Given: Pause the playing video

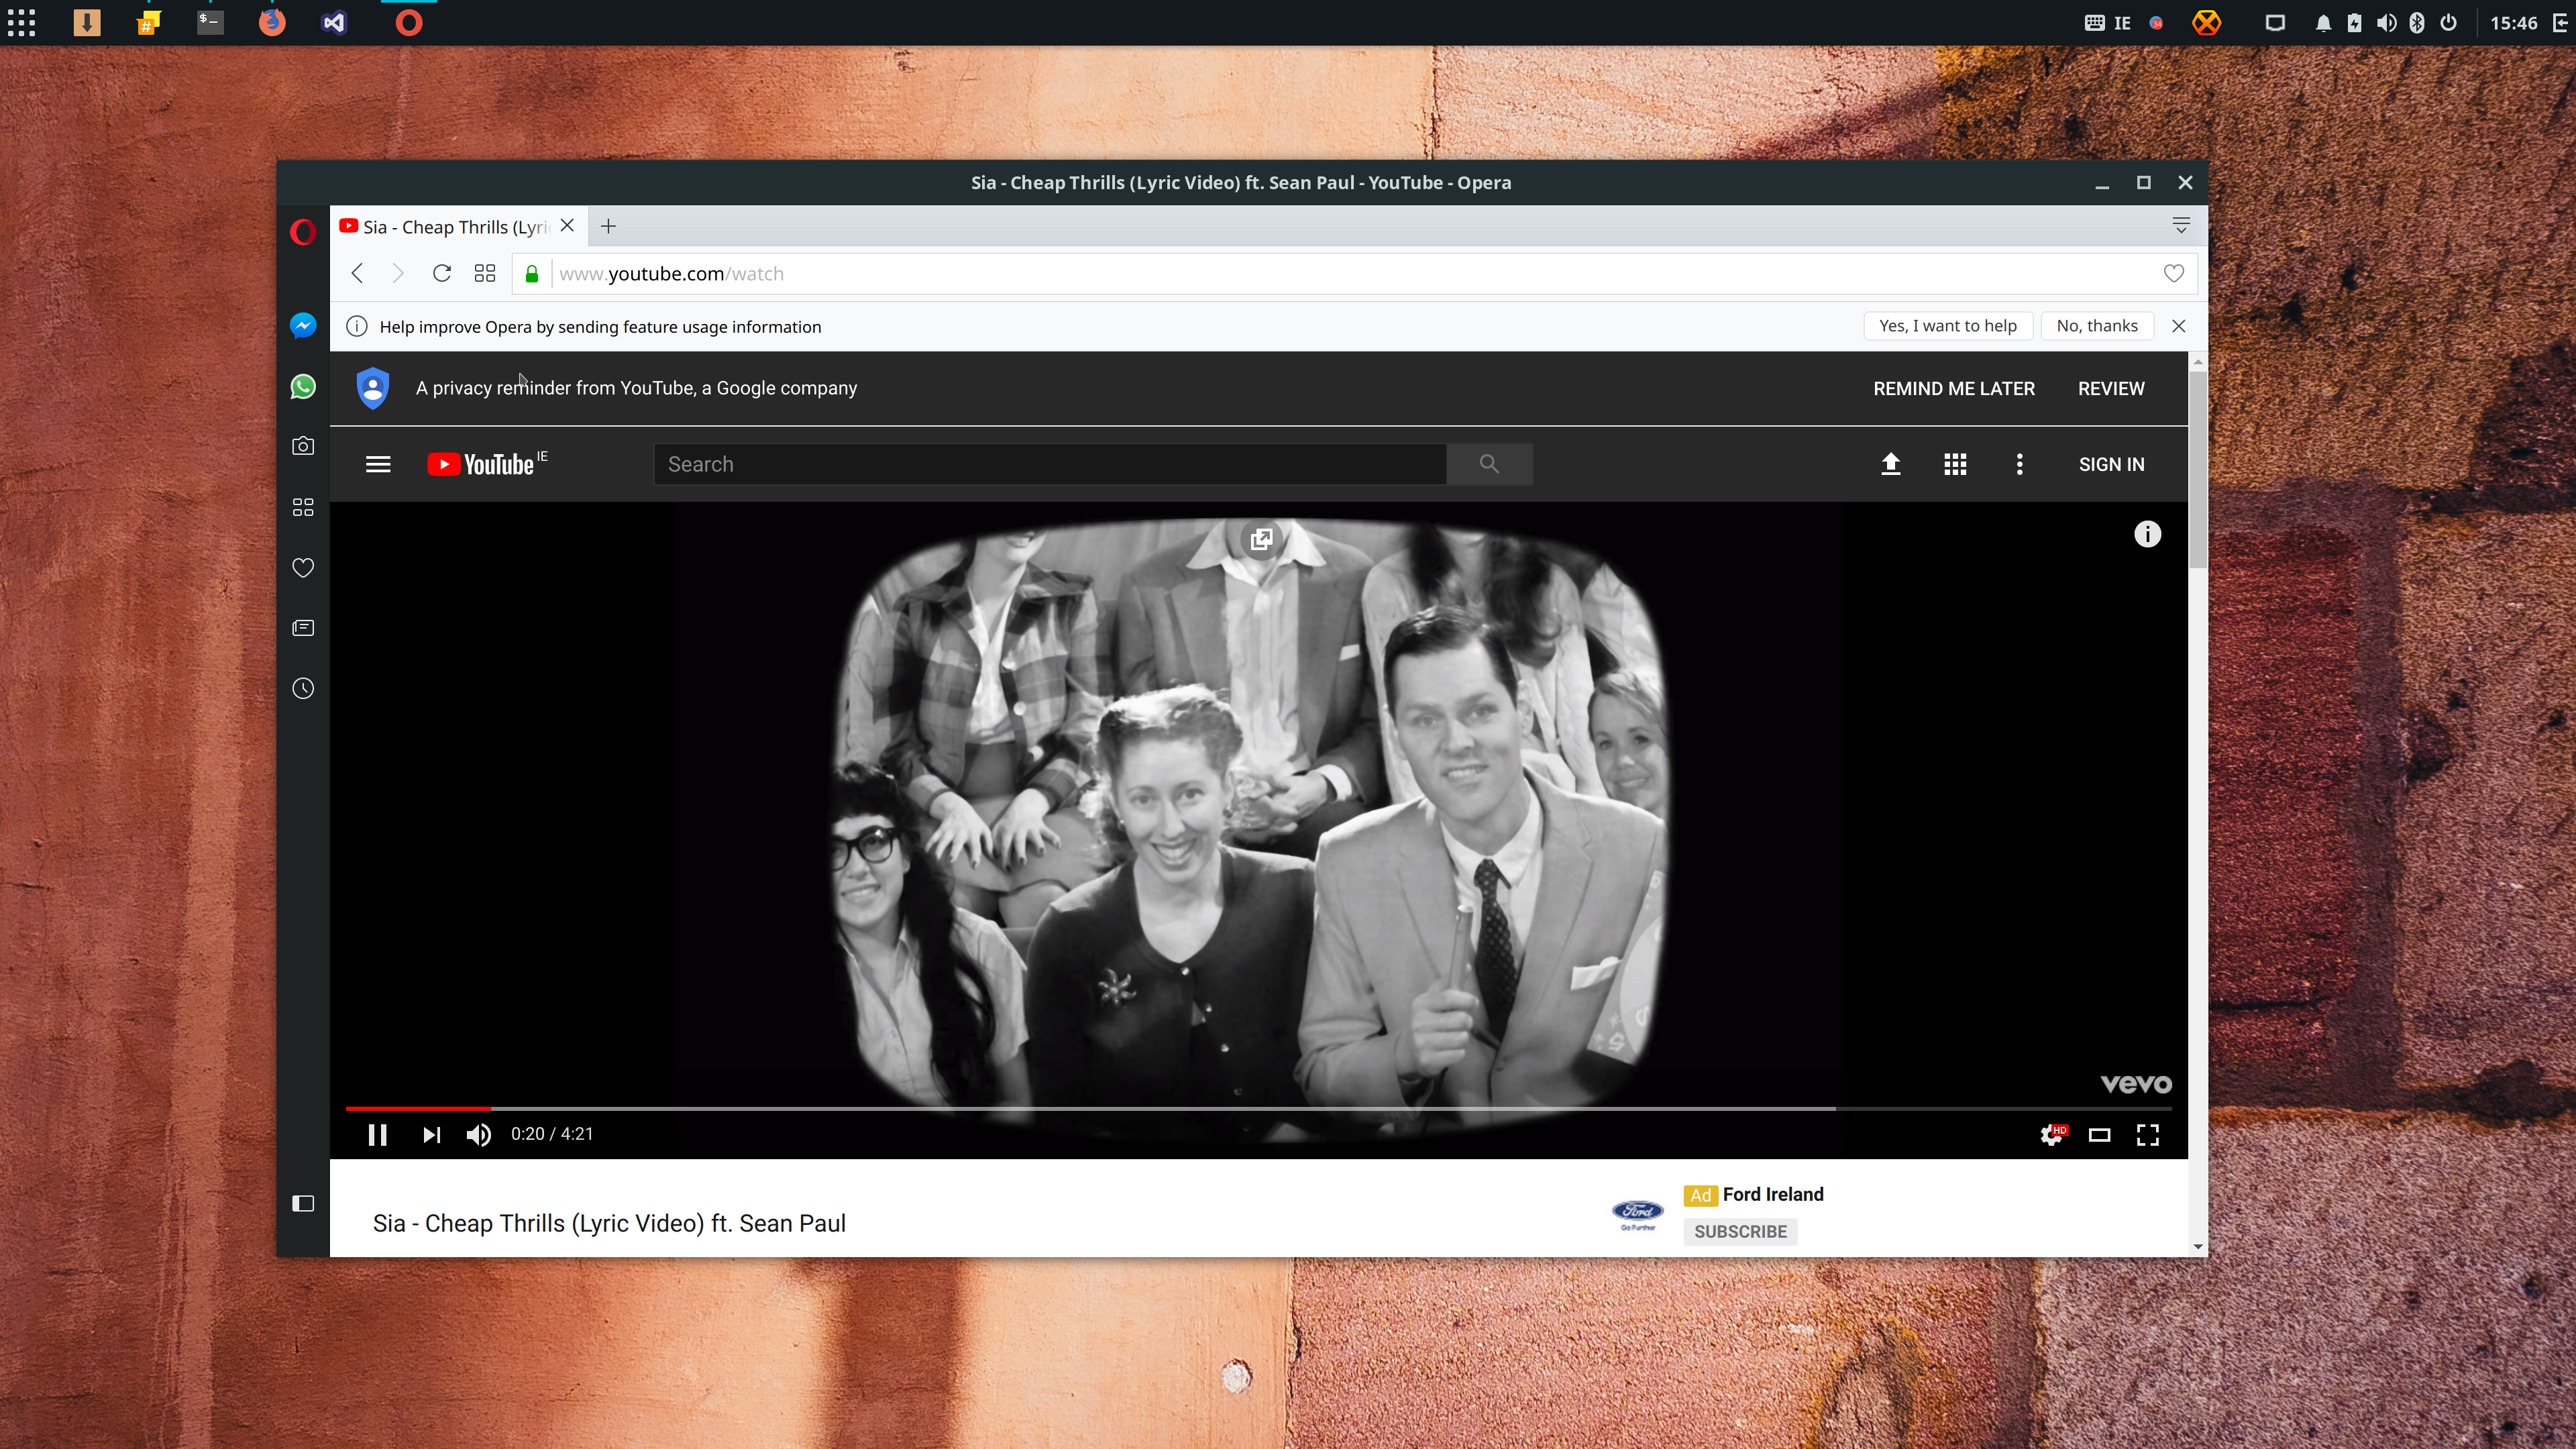Looking at the screenshot, I should pyautogui.click(x=377, y=1135).
